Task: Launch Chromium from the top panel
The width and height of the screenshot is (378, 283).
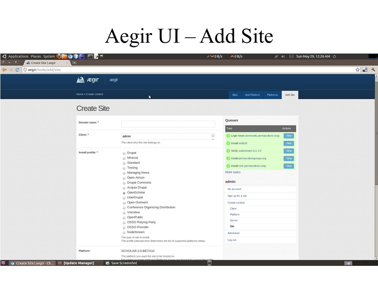Action: click(70, 56)
